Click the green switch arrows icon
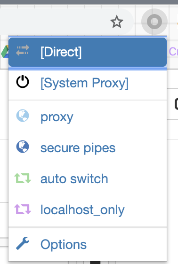178x264 pixels. click(23, 178)
